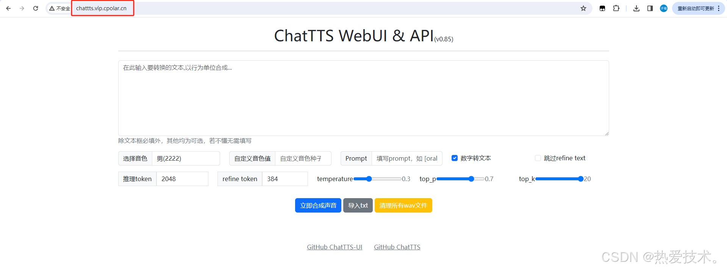Go back to the previous page

pos(8,8)
